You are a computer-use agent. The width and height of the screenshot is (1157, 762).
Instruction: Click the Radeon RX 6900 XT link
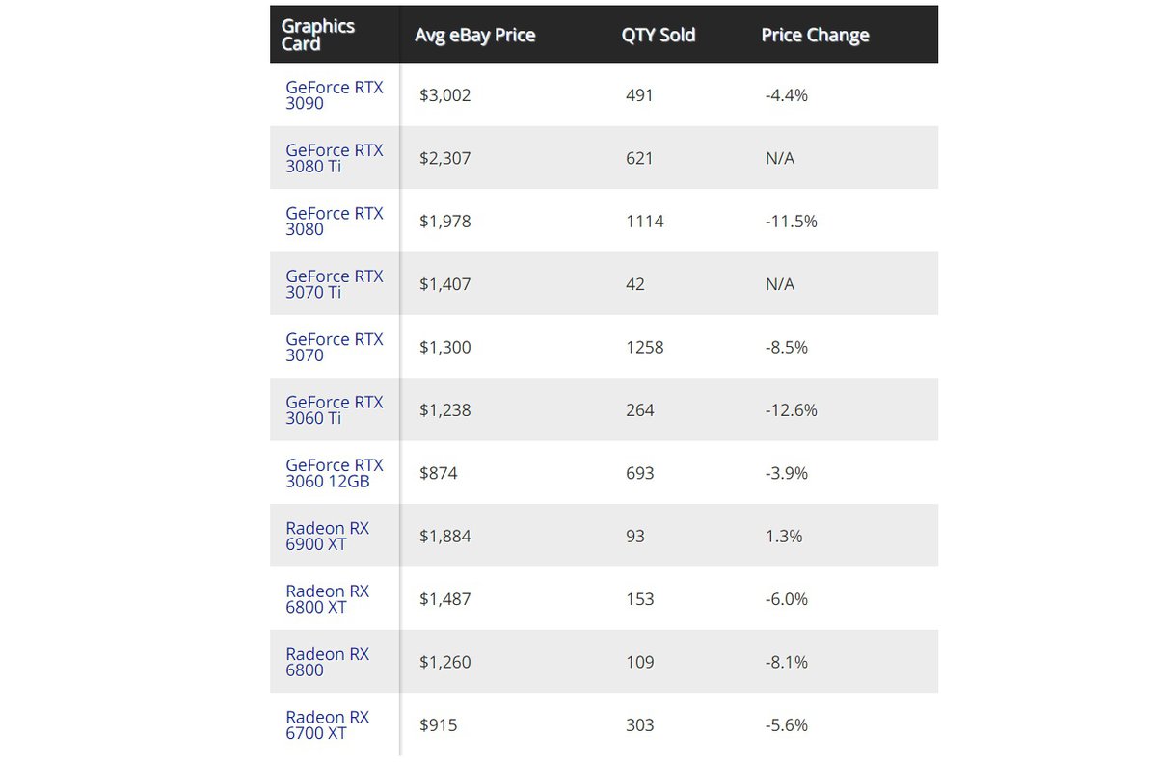(x=327, y=537)
